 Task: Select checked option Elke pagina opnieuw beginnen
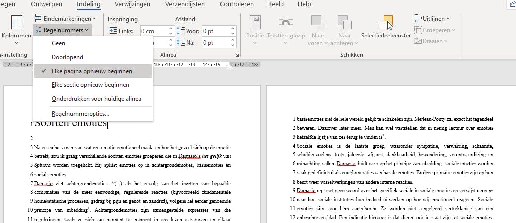[x=92, y=71]
